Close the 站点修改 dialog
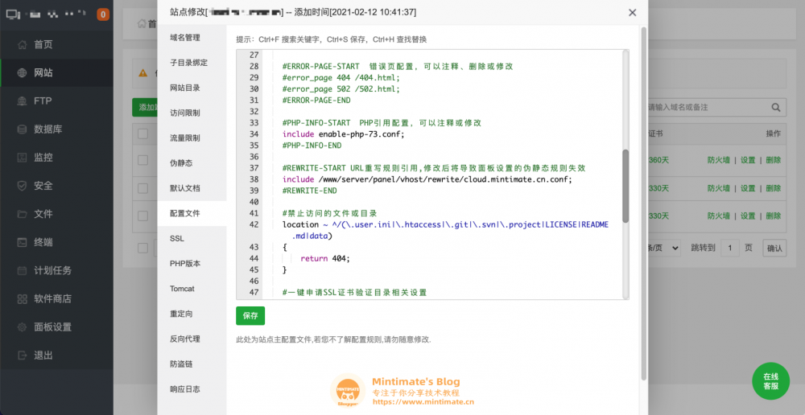Viewport: 805px width, 415px height. [632, 13]
